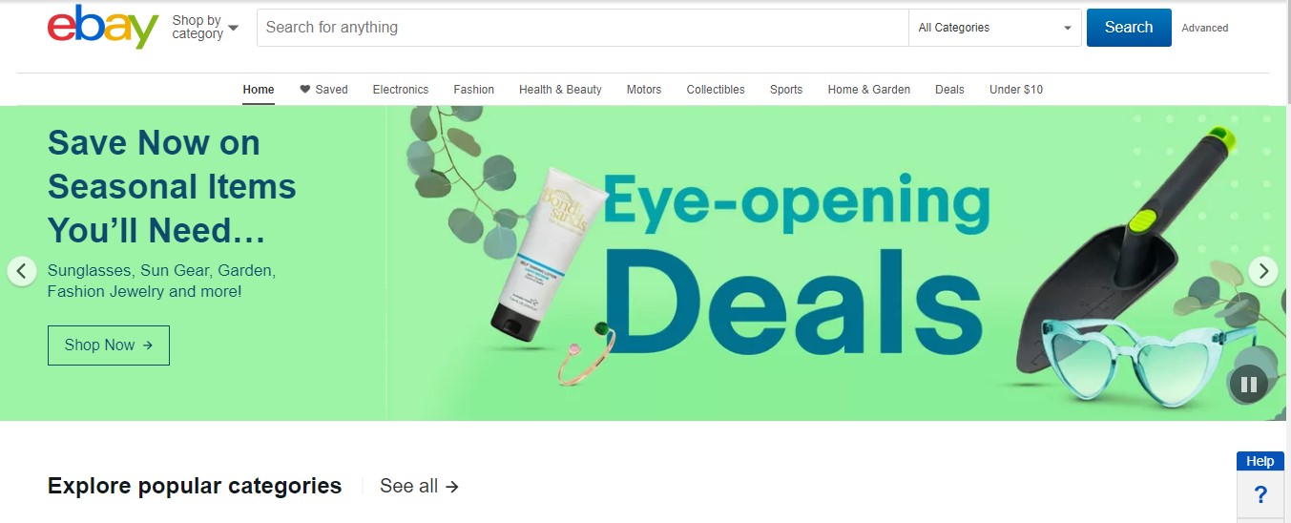
Task: Click the See all arrow icon
Action: (x=452, y=487)
